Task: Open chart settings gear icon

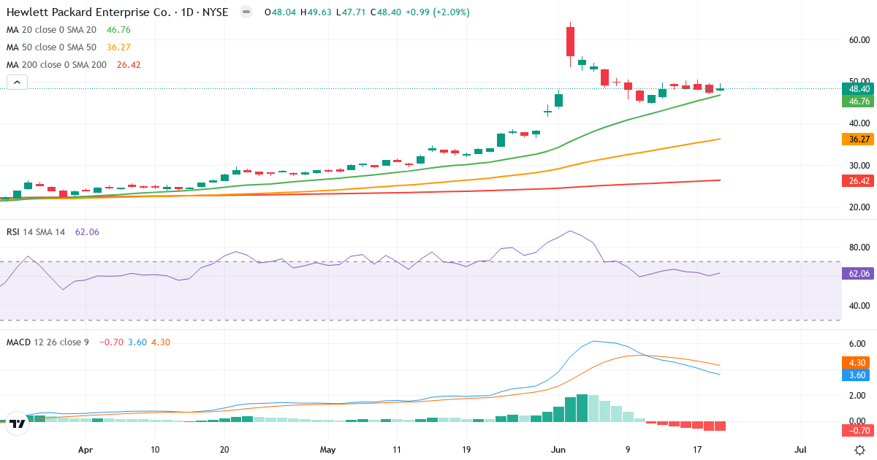Action: 861,451
